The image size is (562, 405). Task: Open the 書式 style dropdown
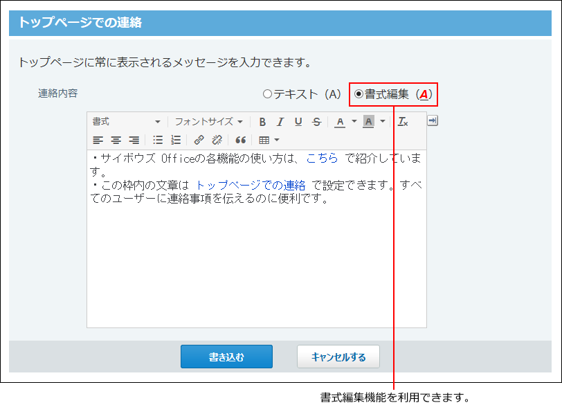[x=127, y=122]
